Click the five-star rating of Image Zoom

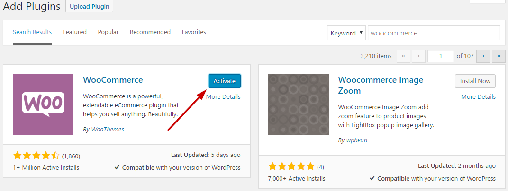pos(291,167)
